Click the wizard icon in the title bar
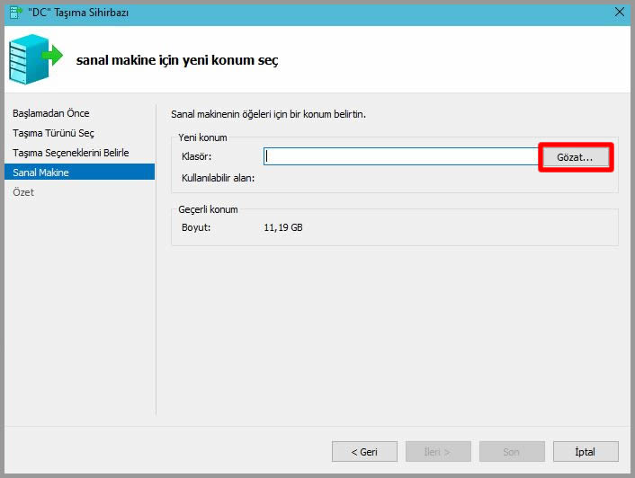This screenshot has width=635, height=478. tap(15, 11)
